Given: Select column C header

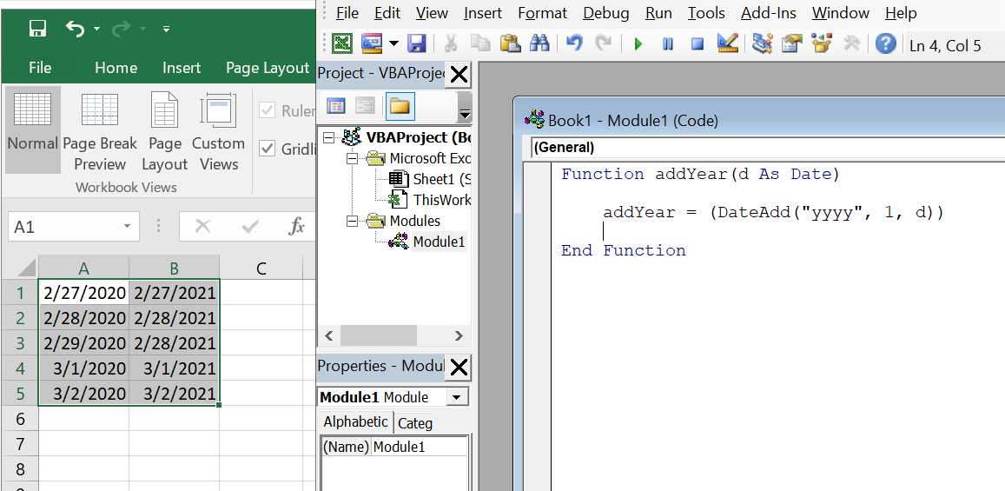Looking at the screenshot, I should 261,268.
